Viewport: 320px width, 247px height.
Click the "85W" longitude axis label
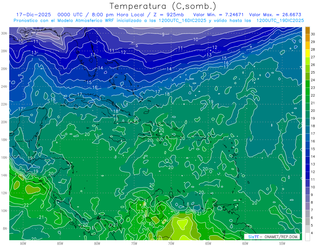coord(60,244)
